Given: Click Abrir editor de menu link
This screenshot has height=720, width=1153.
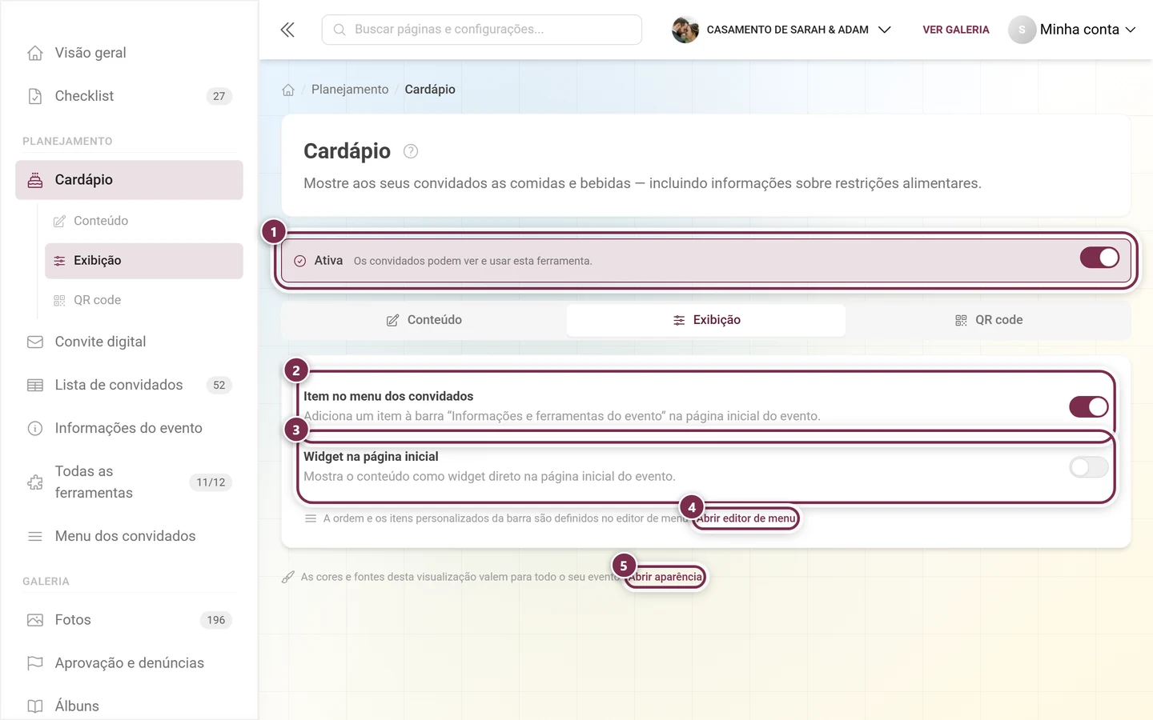Looking at the screenshot, I should tap(746, 518).
